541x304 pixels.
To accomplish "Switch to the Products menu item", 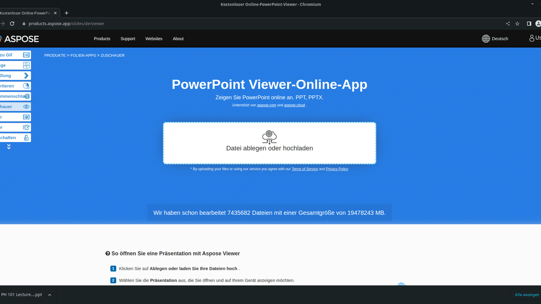I will [102, 39].
